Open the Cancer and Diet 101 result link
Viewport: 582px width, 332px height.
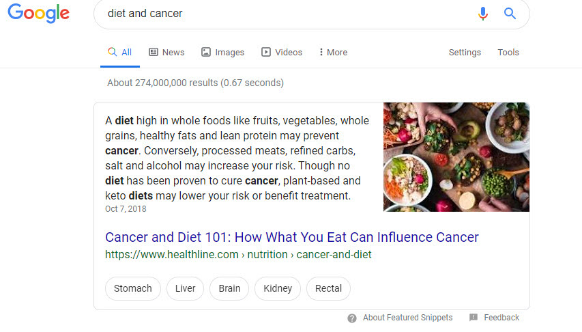(x=292, y=237)
